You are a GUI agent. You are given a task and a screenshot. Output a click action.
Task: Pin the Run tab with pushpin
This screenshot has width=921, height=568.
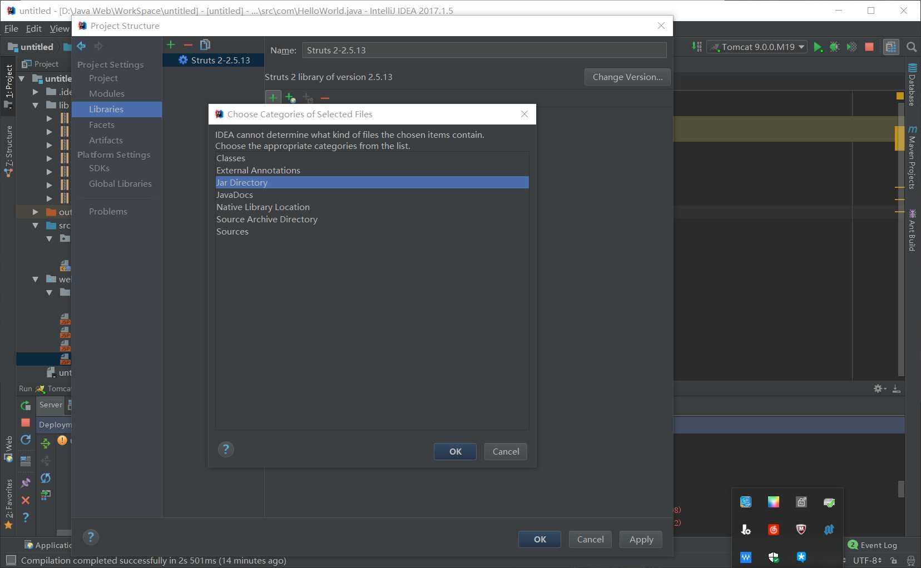(x=26, y=482)
